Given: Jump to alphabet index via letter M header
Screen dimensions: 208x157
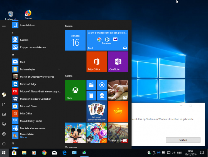Looking at the screenshot, I should 13,55.
